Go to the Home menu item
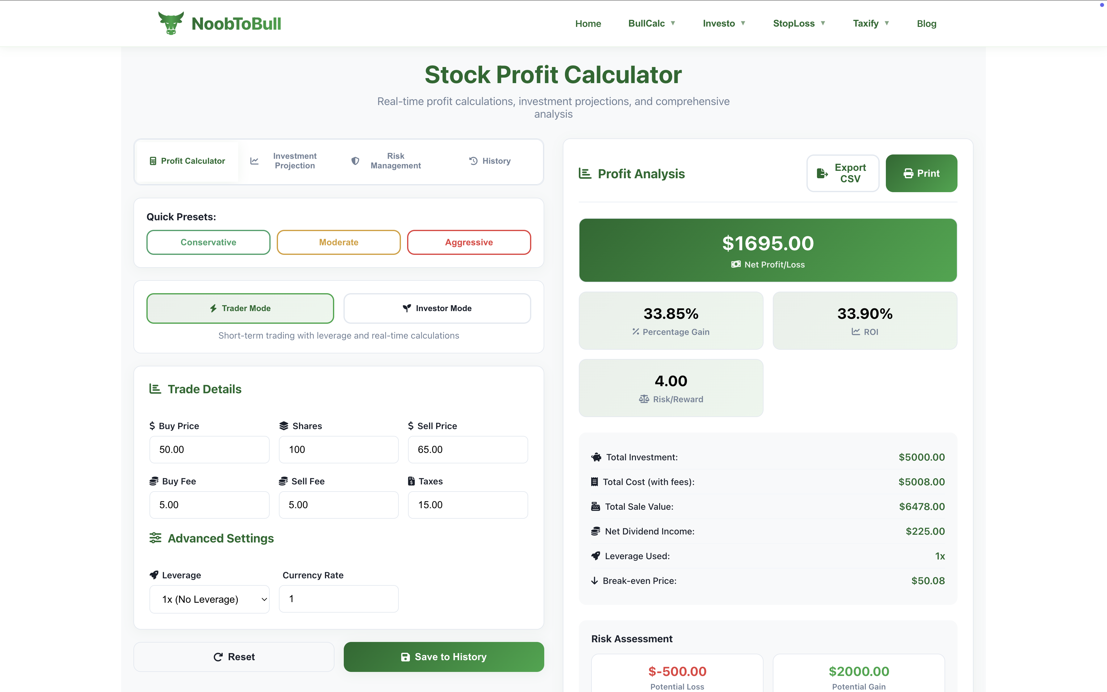Viewport: 1107px width, 692px height. 588,23
